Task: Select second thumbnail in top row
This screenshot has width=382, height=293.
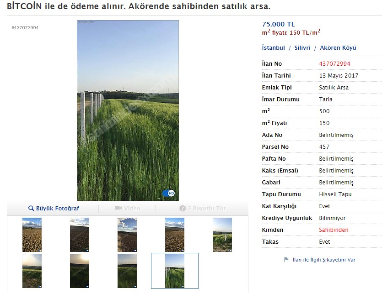Action: pyautogui.click(x=80, y=235)
